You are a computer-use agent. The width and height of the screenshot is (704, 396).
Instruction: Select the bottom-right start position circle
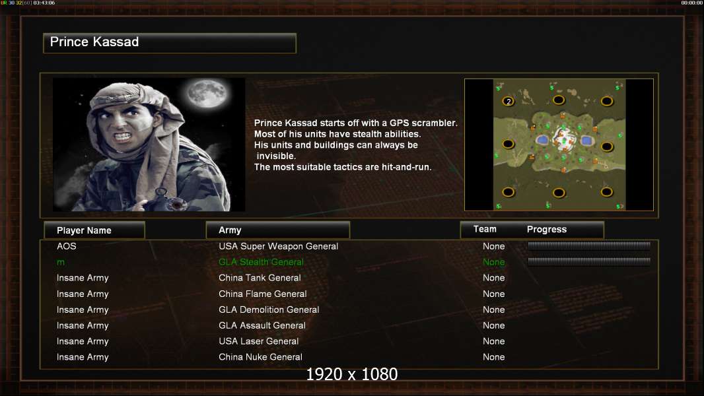point(606,192)
